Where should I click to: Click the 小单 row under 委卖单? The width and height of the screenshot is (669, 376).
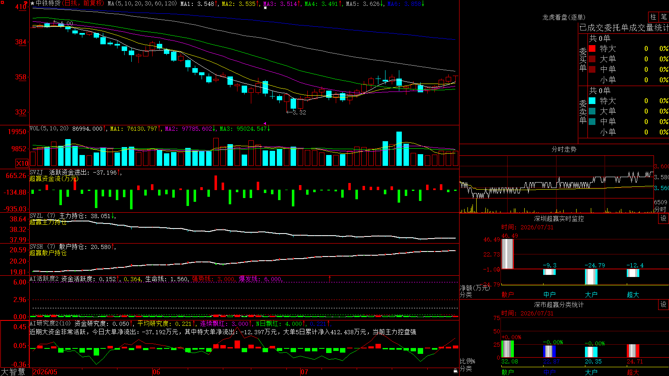(x=629, y=132)
